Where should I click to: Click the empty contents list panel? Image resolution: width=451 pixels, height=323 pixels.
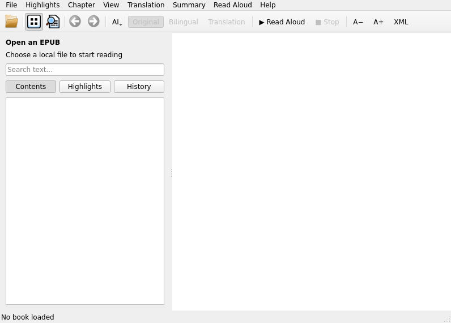point(85,201)
